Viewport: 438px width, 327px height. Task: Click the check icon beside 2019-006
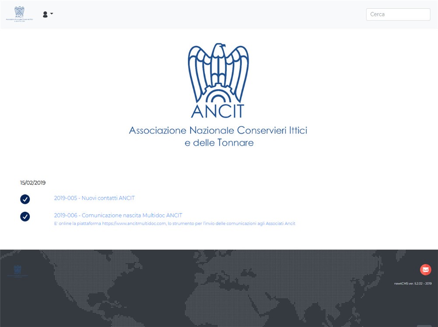pyautogui.click(x=25, y=217)
